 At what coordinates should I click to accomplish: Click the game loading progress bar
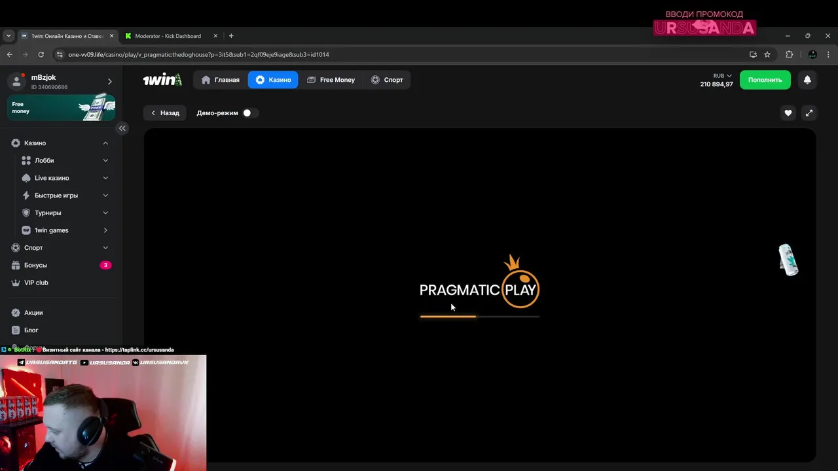[479, 317]
